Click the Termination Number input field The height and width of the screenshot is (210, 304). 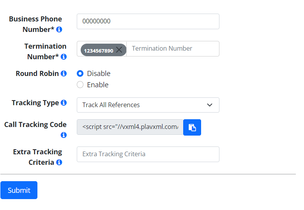tap(173, 49)
